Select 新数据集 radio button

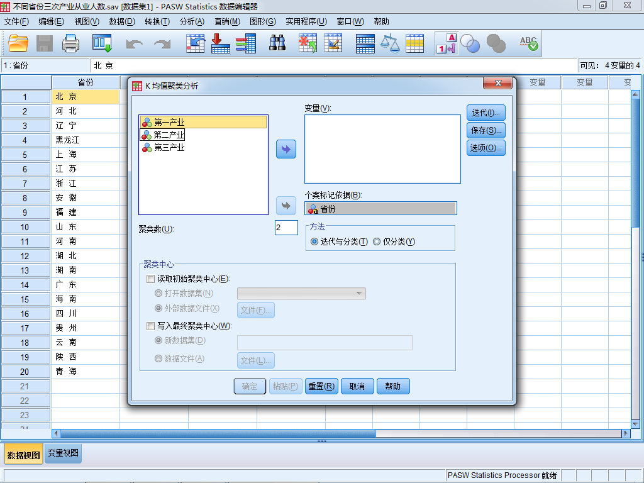pyautogui.click(x=158, y=340)
